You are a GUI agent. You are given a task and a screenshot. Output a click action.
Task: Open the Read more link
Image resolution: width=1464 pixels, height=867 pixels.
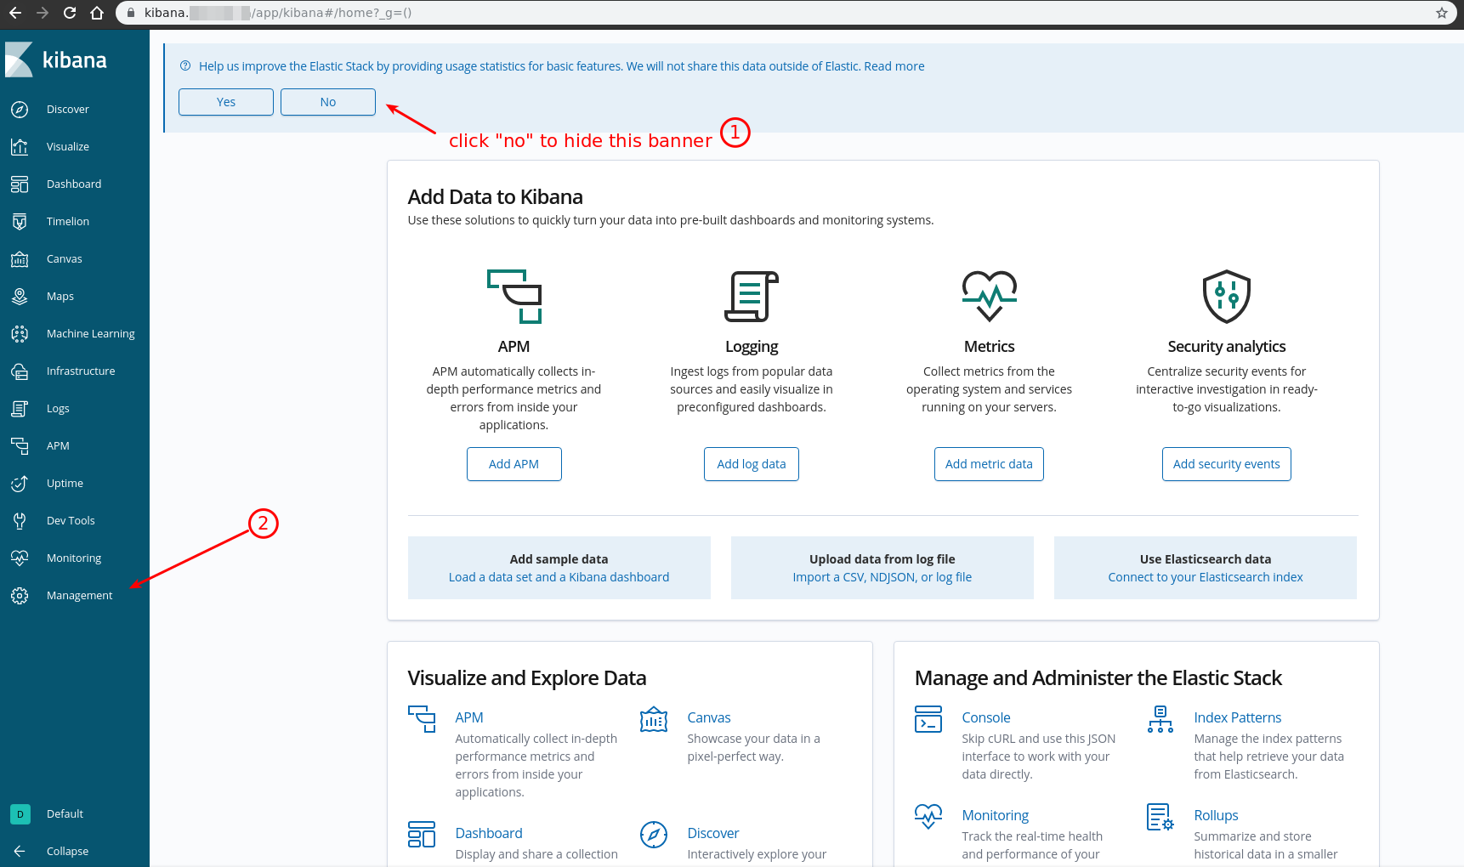click(894, 66)
